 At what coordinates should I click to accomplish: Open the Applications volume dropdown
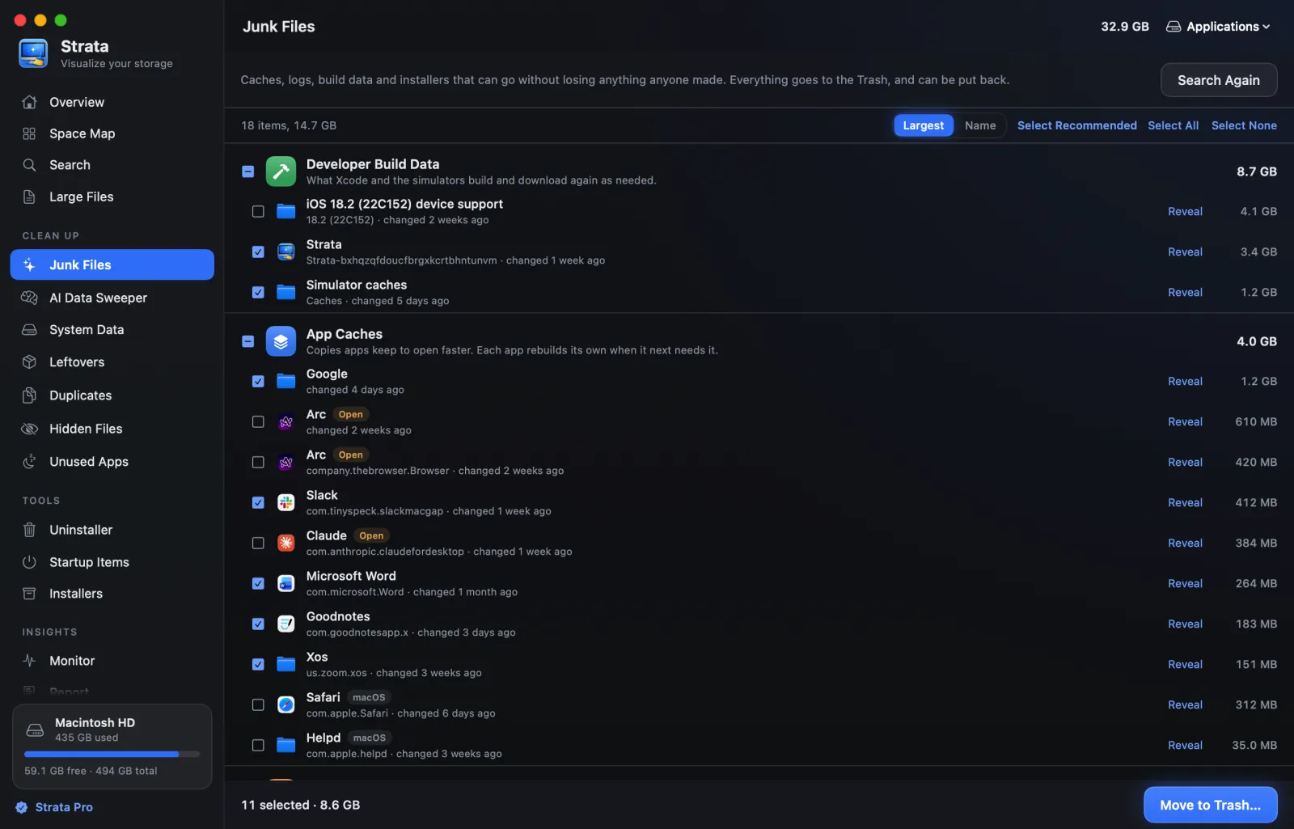pyautogui.click(x=1218, y=27)
